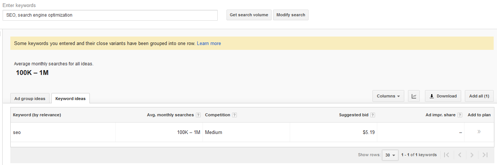The height and width of the screenshot is (165, 497).
Task: Go to the previous results page
Action: (x=460, y=155)
